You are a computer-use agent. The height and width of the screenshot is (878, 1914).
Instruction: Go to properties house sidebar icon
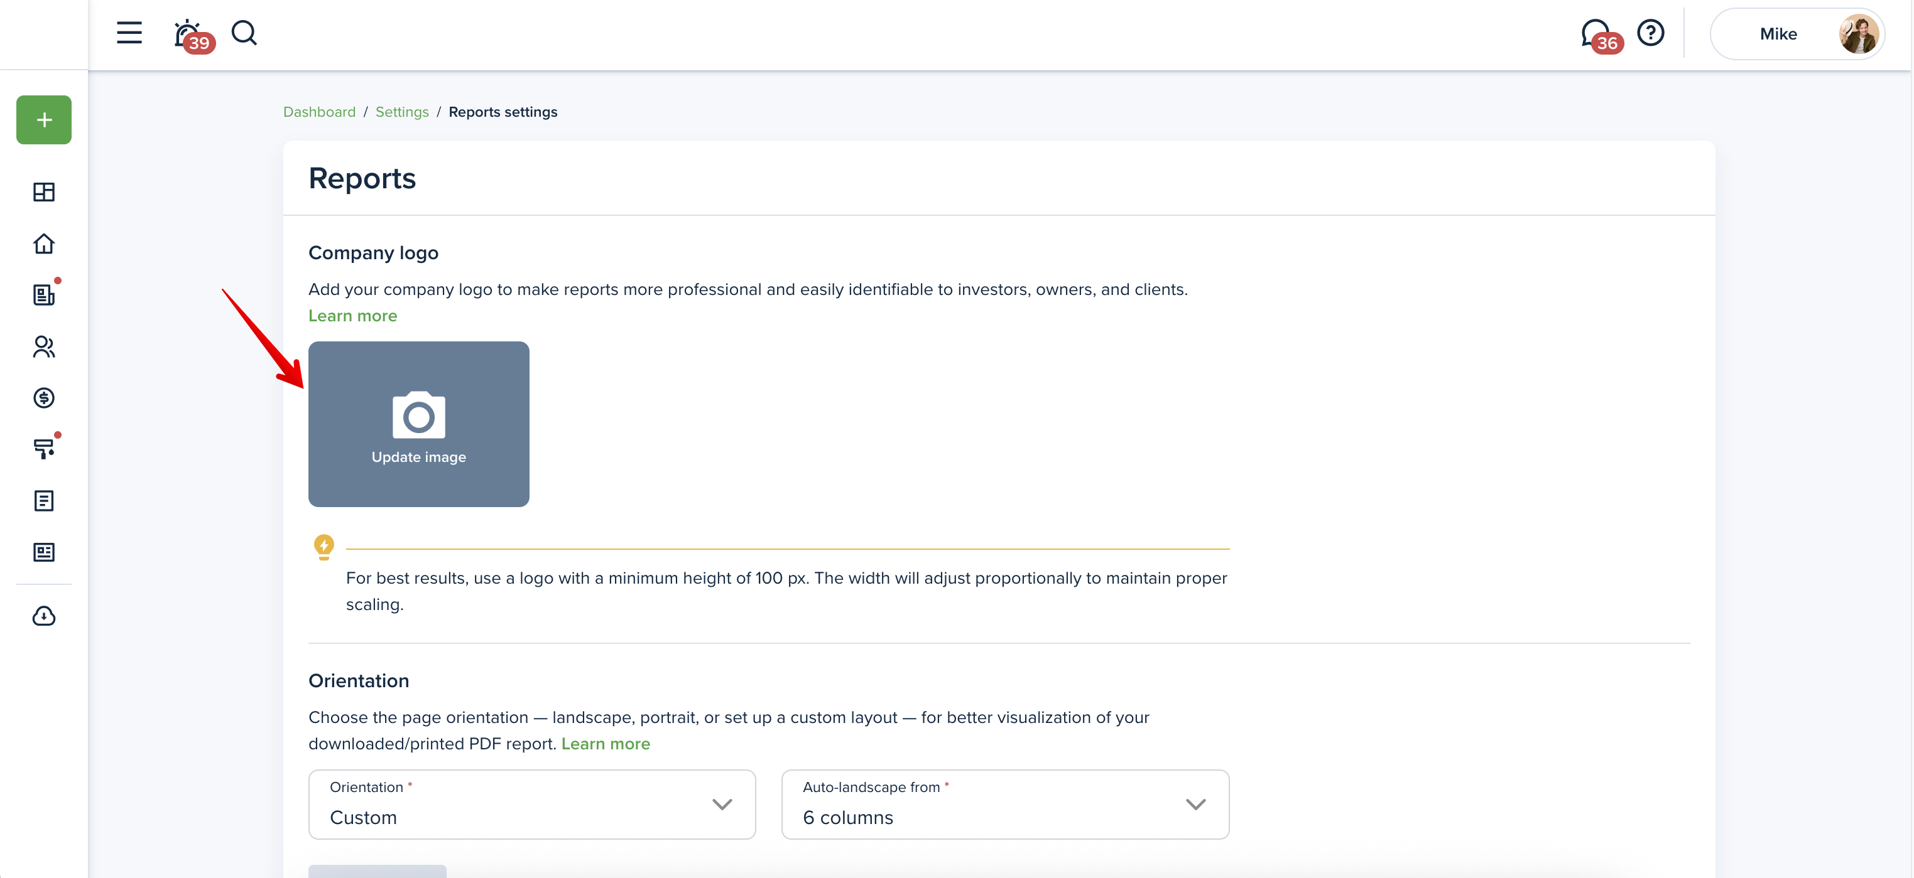pyautogui.click(x=44, y=244)
